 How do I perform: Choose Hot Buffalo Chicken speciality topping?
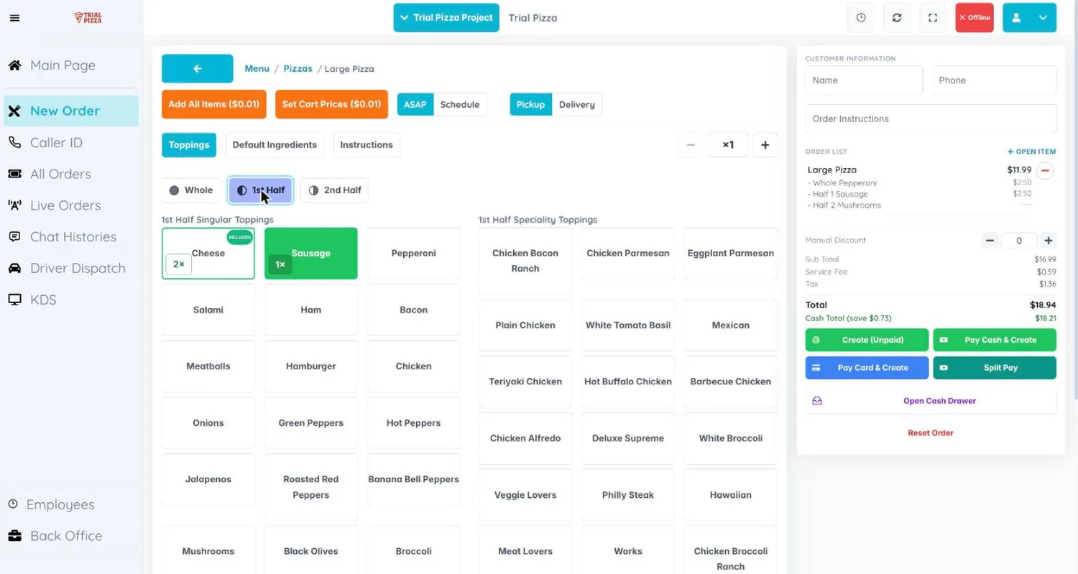tap(628, 381)
